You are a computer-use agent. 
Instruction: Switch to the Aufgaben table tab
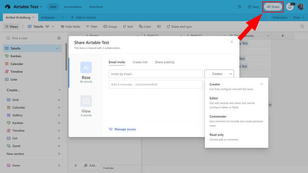(x=48, y=17)
